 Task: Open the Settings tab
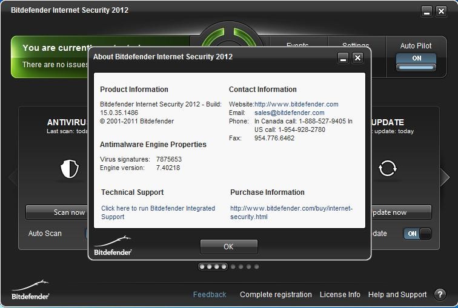pyautogui.click(x=356, y=45)
